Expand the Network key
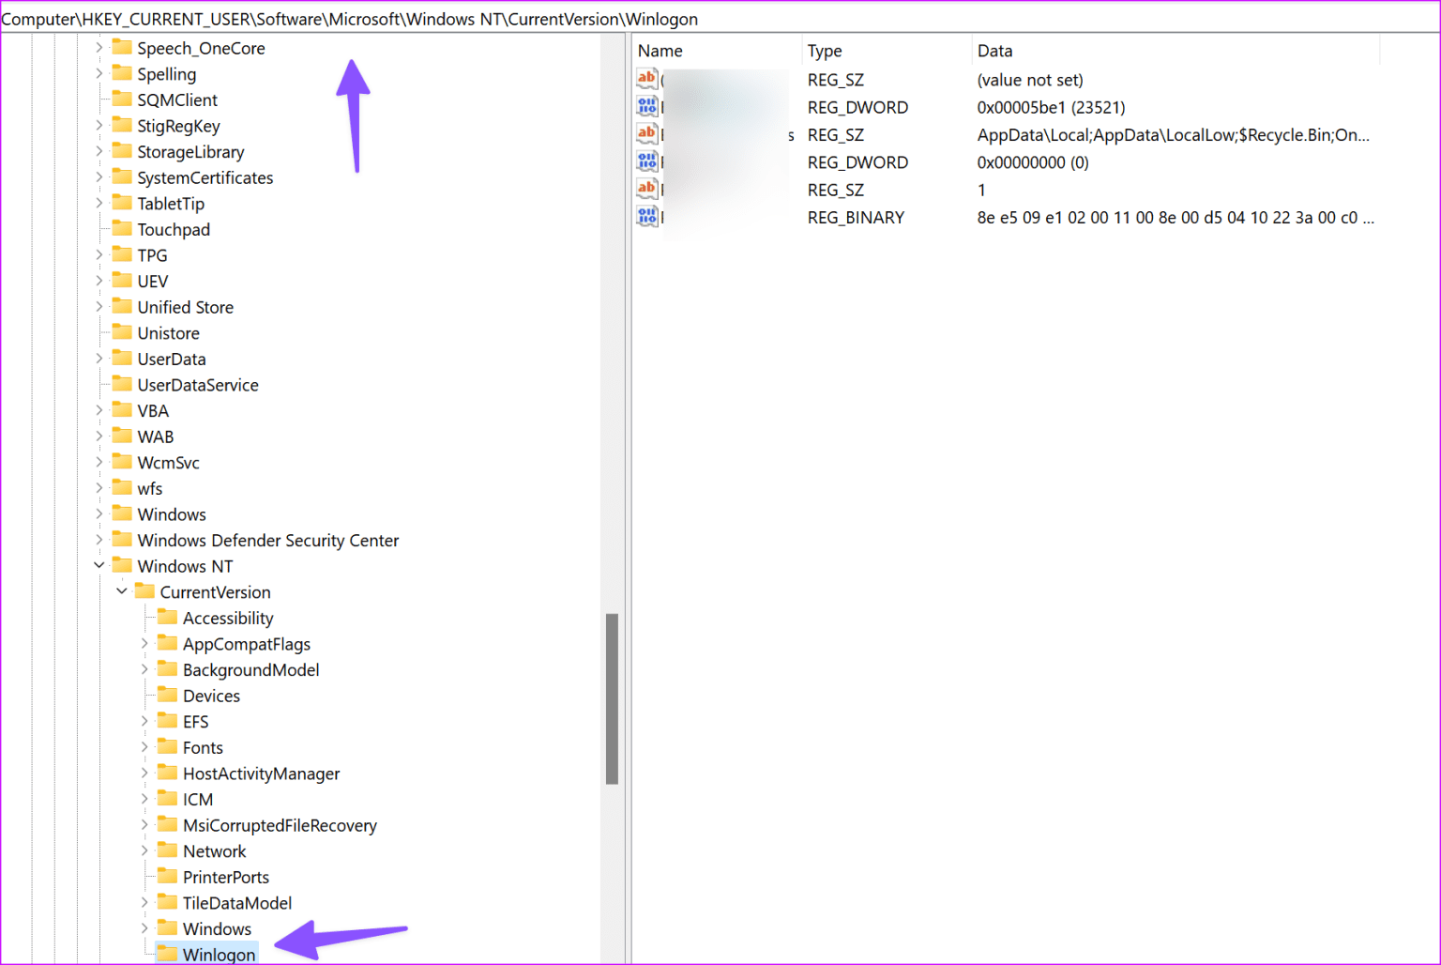The image size is (1441, 965). pyautogui.click(x=144, y=850)
